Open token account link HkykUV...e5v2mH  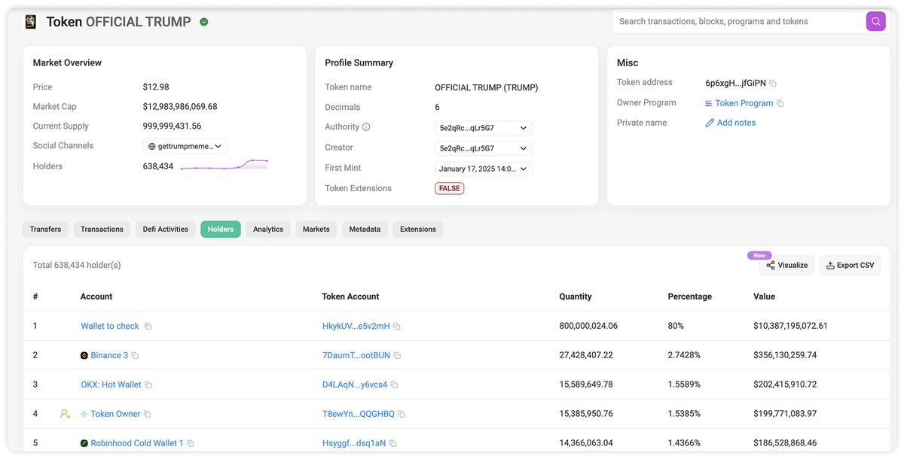pyautogui.click(x=356, y=326)
